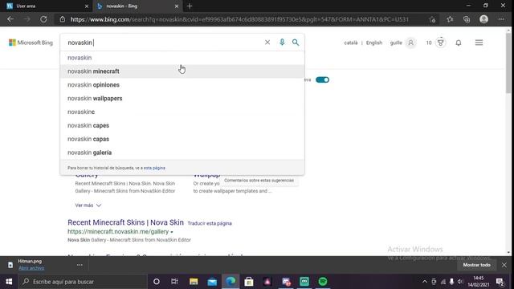Open the browser settings ellipsis menu
The width and height of the screenshot is (514, 289).
pos(501,19)
